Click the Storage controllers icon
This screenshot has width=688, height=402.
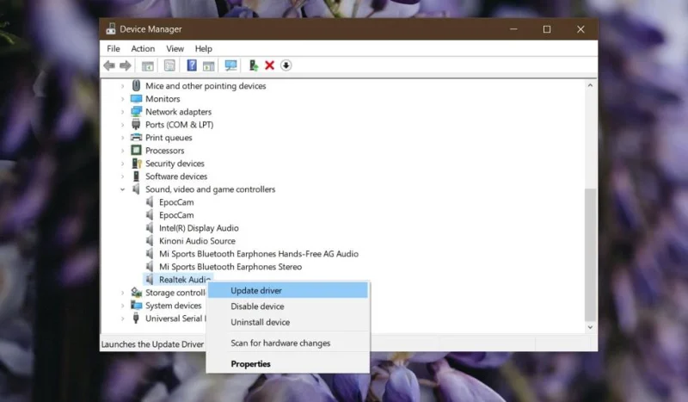coord(137,293)
